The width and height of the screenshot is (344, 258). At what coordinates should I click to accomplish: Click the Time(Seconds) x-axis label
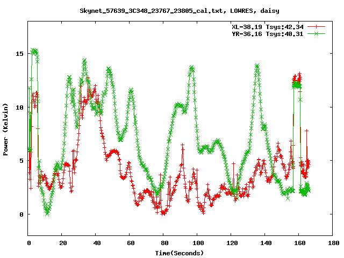coord(180,253)
